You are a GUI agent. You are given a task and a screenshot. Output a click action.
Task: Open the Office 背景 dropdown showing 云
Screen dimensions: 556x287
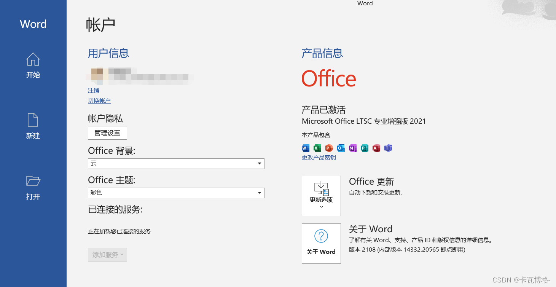pos(176,164)
